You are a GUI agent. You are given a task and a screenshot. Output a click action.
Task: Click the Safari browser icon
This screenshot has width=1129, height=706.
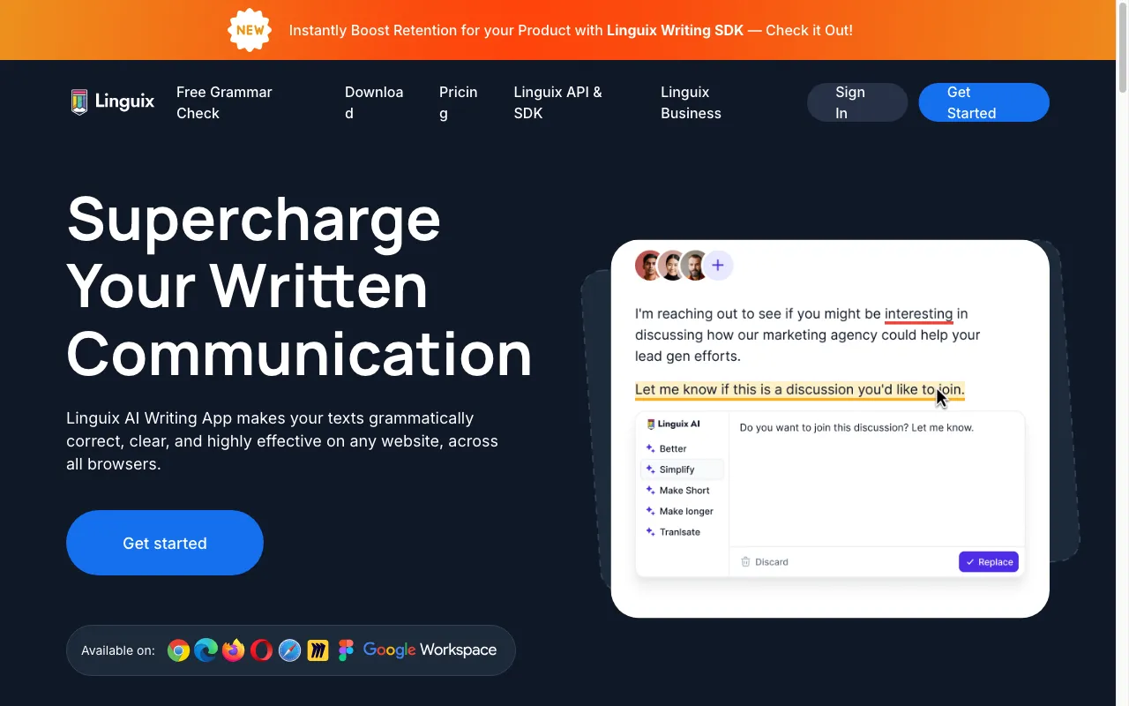[x=289, y=650]
